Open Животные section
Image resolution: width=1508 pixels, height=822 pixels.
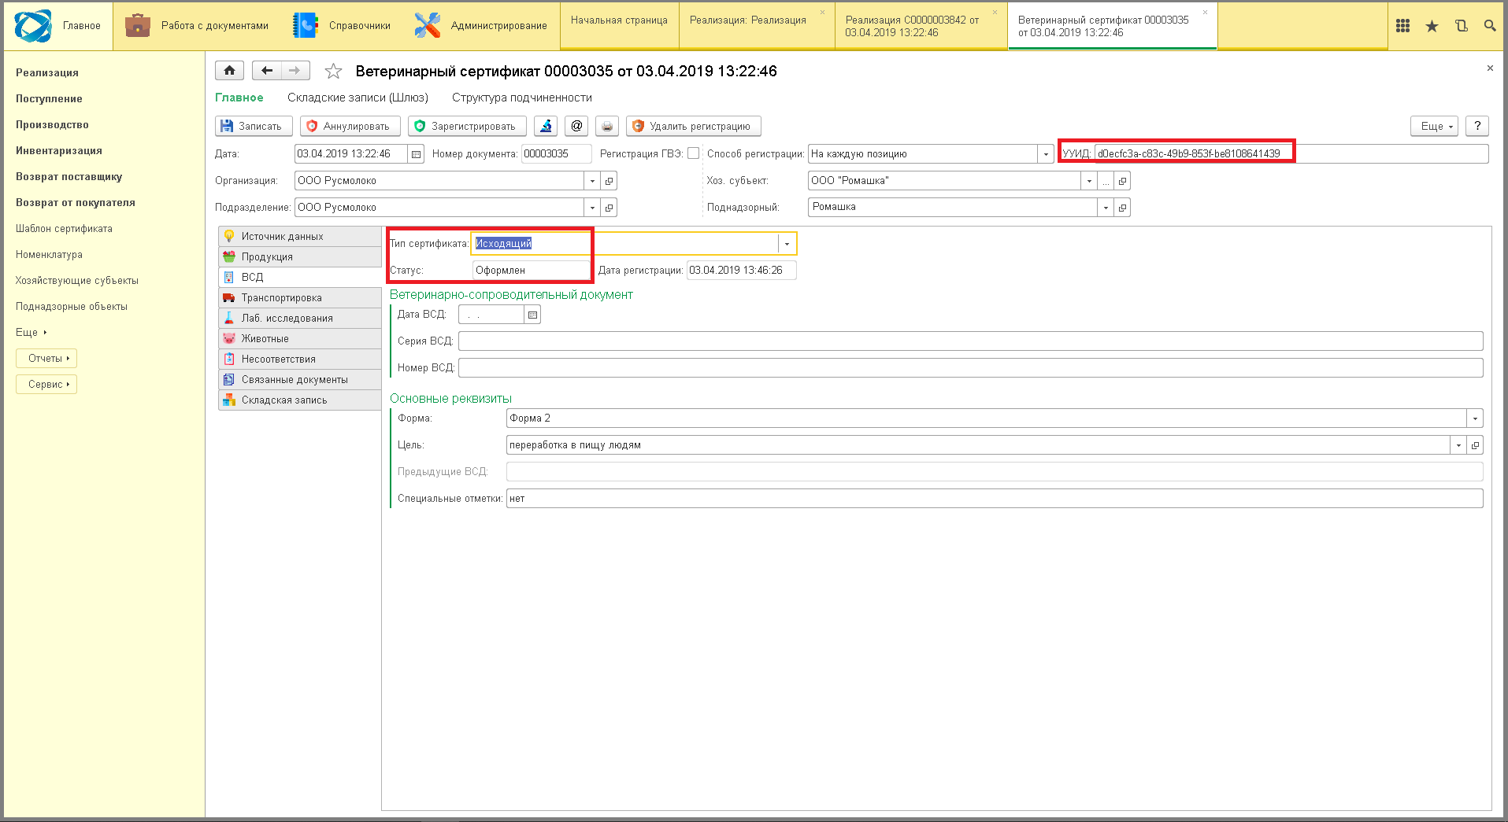coord(300,339)
